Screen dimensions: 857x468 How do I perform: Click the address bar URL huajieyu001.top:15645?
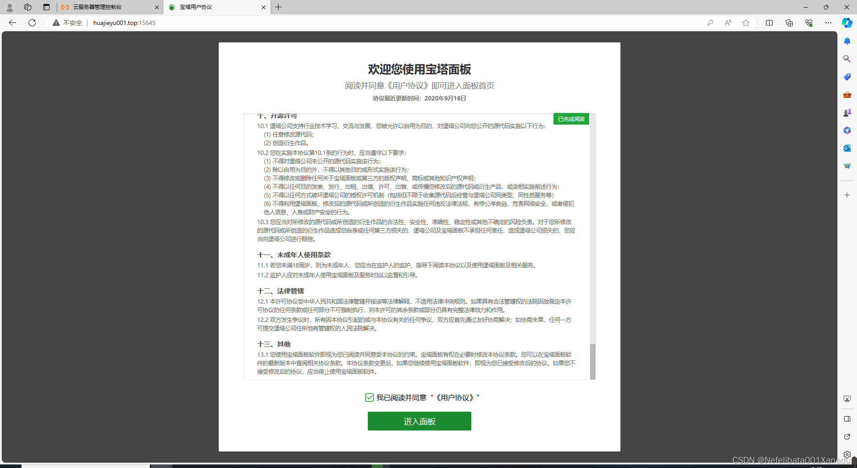[124, 23]
